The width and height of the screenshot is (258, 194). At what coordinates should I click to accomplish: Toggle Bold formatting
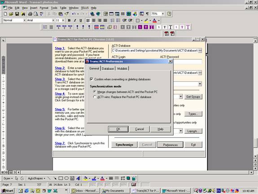[x=69, y=20]
